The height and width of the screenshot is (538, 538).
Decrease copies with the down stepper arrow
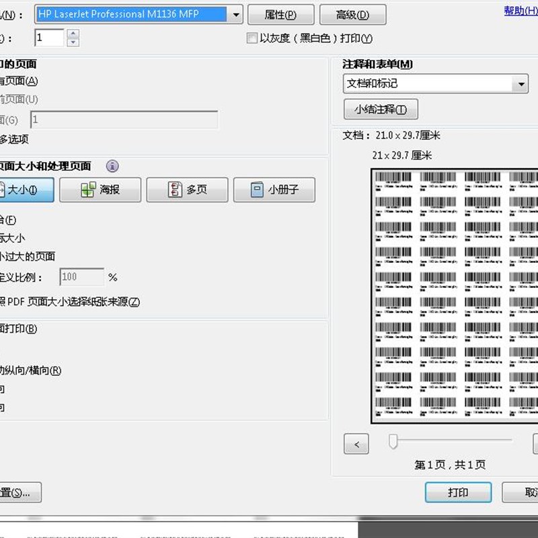73,42
